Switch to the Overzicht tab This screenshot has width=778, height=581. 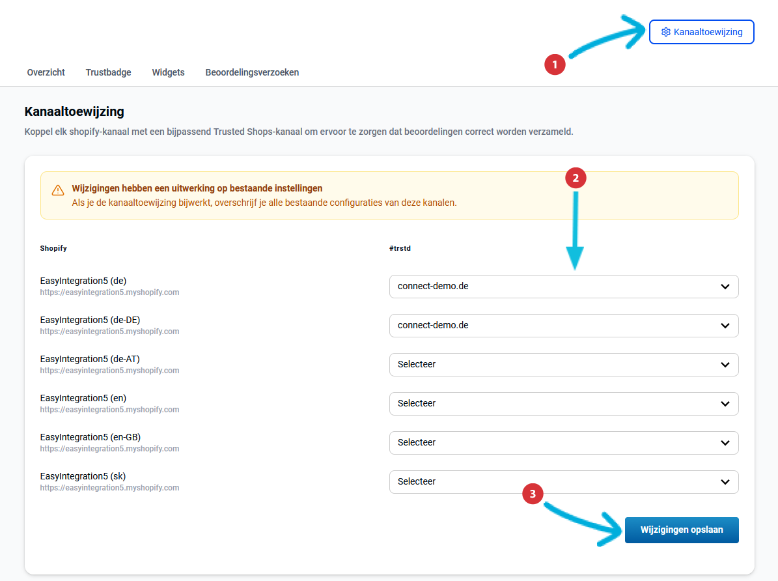point(46,72)
